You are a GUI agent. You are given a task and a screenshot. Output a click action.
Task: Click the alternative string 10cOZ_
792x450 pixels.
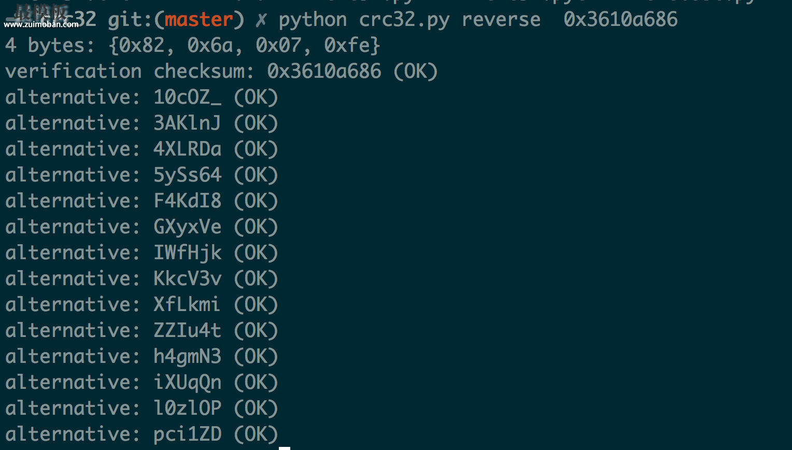coord(187,97)
